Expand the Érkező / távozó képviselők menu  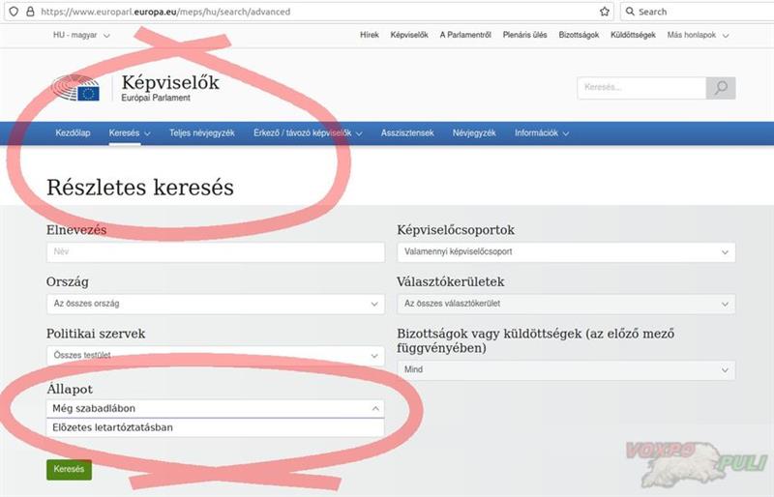tap(307, 133)
